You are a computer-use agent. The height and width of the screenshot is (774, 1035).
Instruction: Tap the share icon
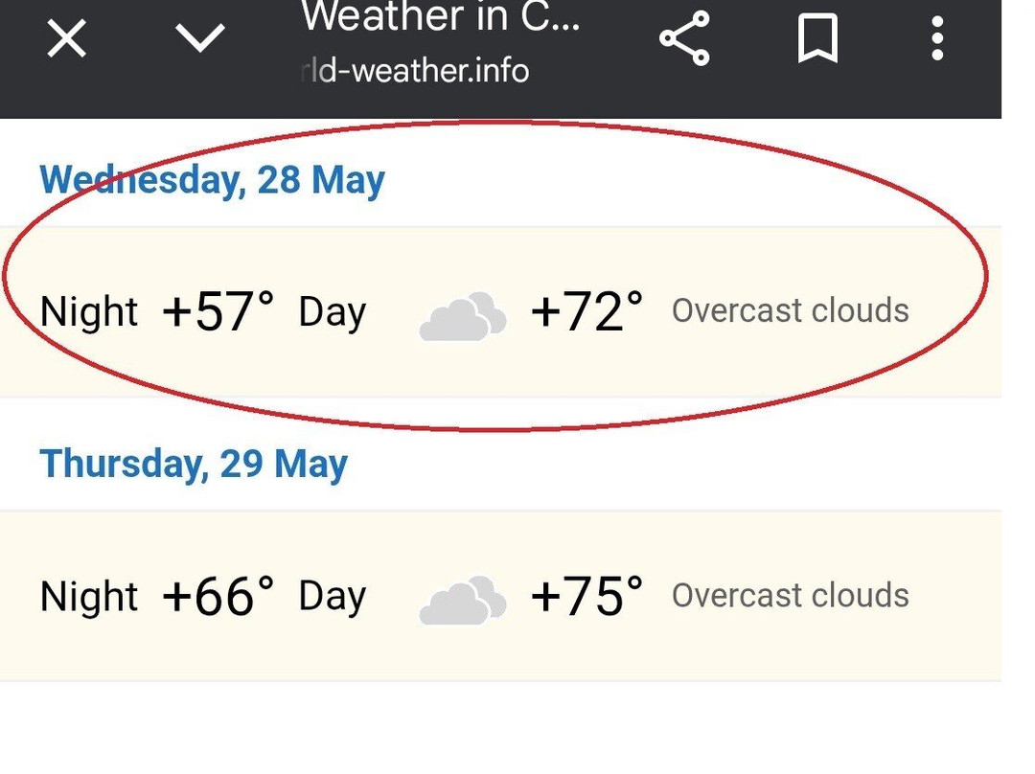pos(684,39)
